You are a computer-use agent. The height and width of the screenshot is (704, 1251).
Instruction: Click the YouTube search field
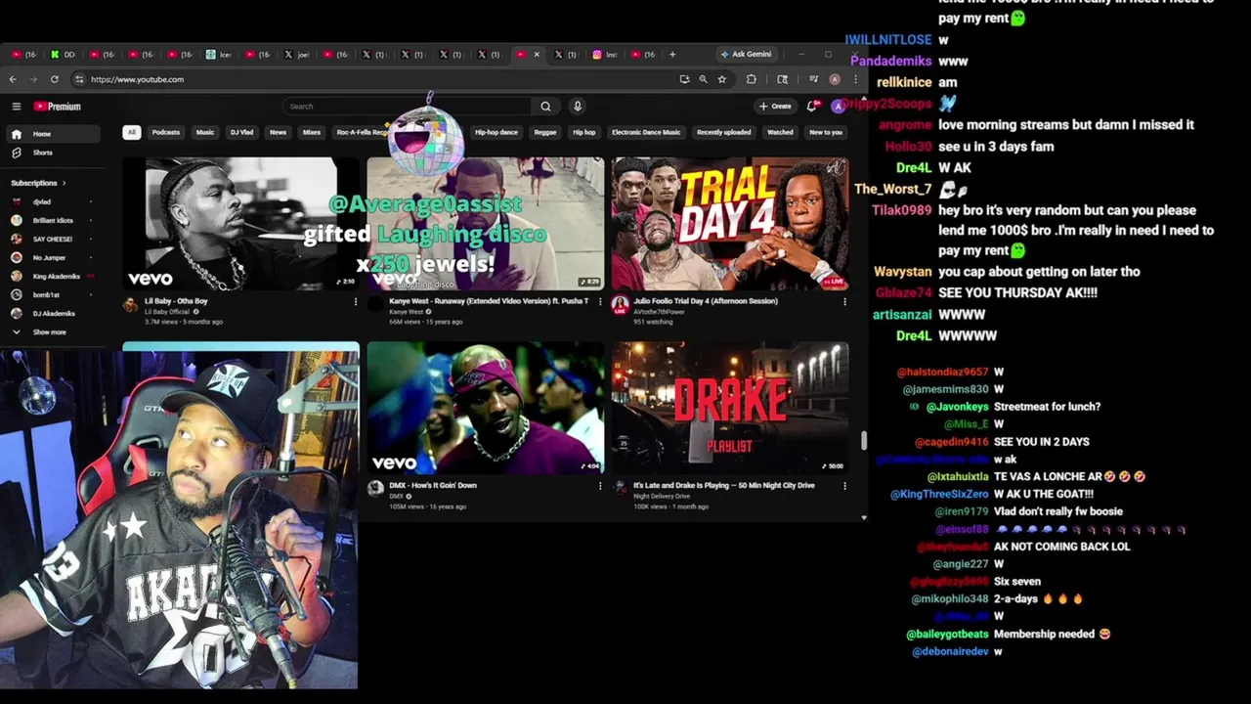tap(409, 107)
